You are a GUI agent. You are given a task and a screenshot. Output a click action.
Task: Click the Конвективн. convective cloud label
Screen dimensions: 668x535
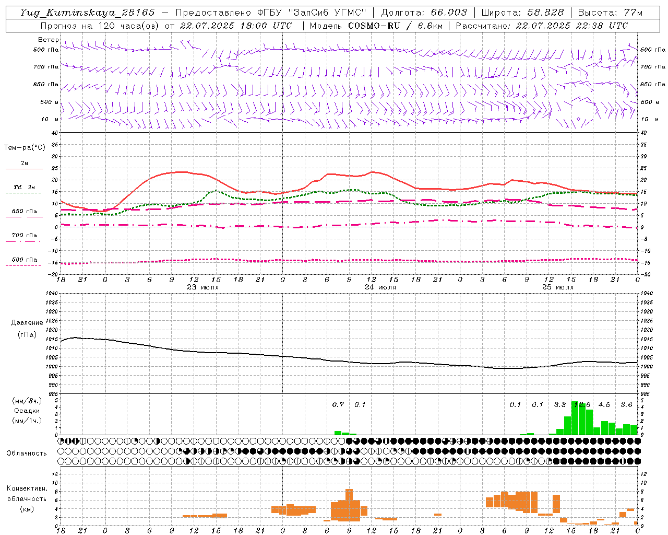coord(27,489)
